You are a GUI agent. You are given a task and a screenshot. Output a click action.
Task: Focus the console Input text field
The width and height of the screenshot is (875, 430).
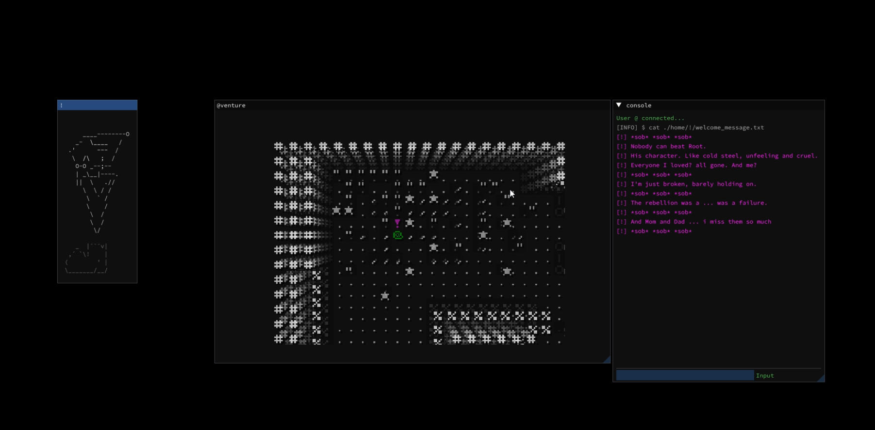[x=684, y=375]
